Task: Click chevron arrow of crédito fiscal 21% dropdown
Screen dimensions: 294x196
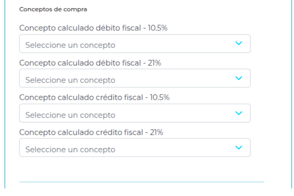Action: coord(239,148)
